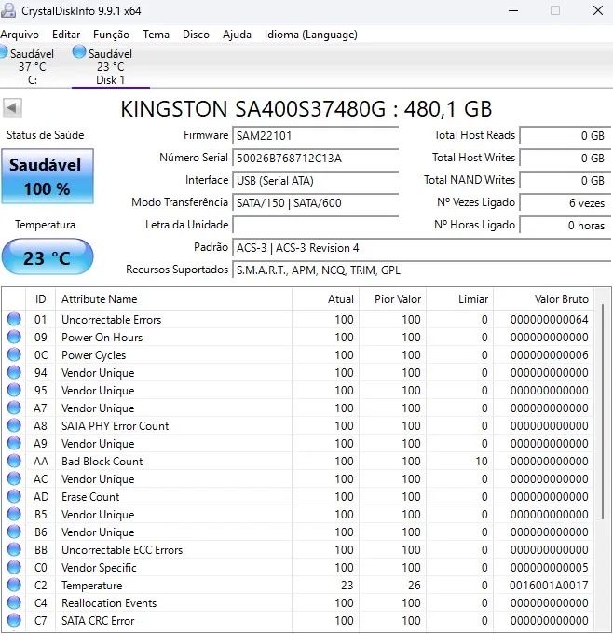Screen dimensions: 613x636
Task: Click the Total NAND Writes value box
Action: [x=565, y=180]
